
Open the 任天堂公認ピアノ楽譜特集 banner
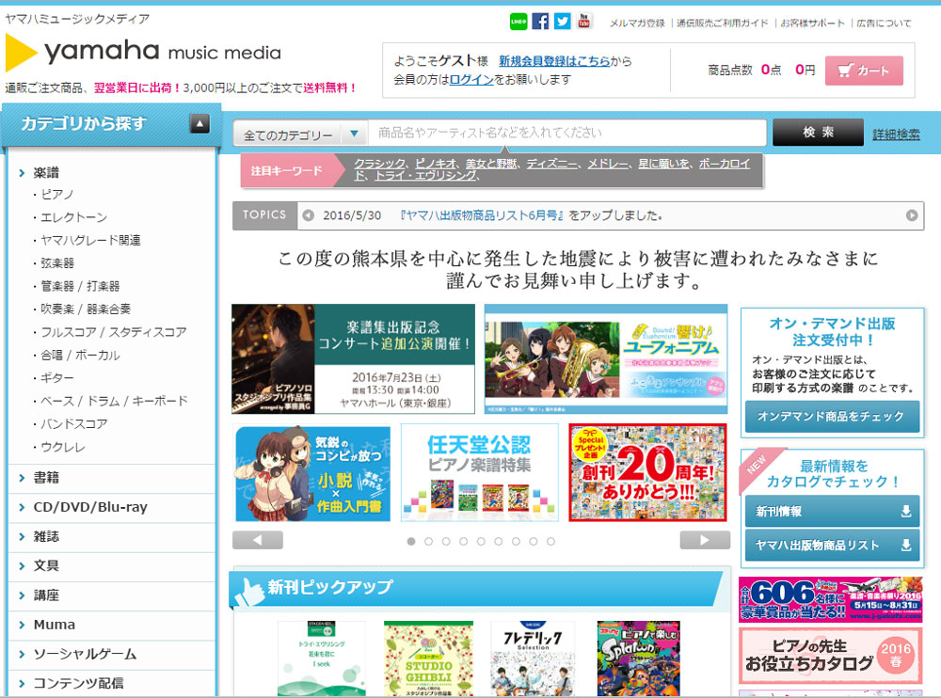(480, 473)
